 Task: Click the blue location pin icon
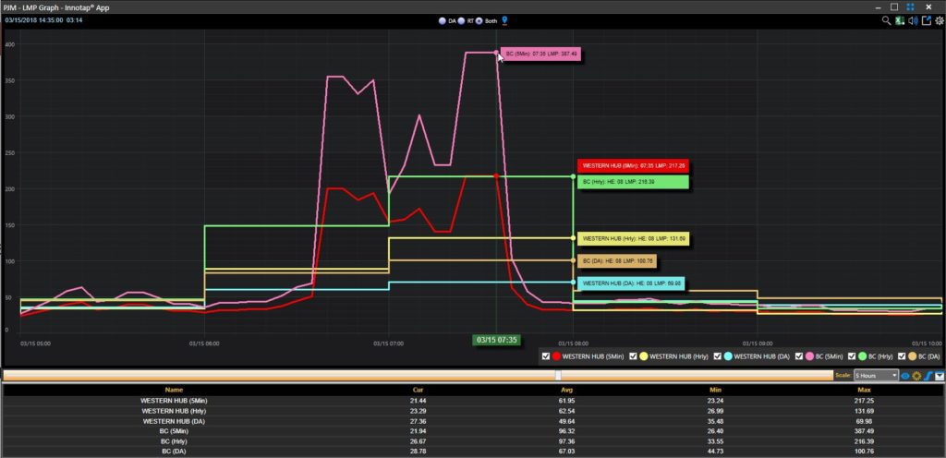(x=505, y=20)
